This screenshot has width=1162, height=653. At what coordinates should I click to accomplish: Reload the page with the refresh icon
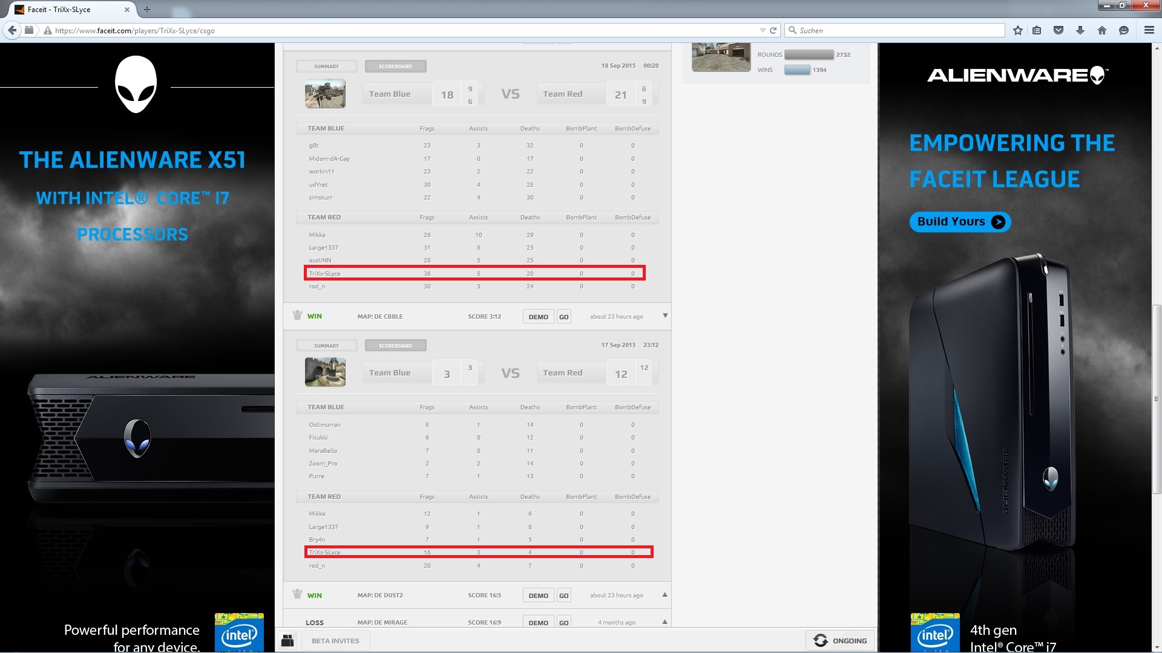coord(773,30)
